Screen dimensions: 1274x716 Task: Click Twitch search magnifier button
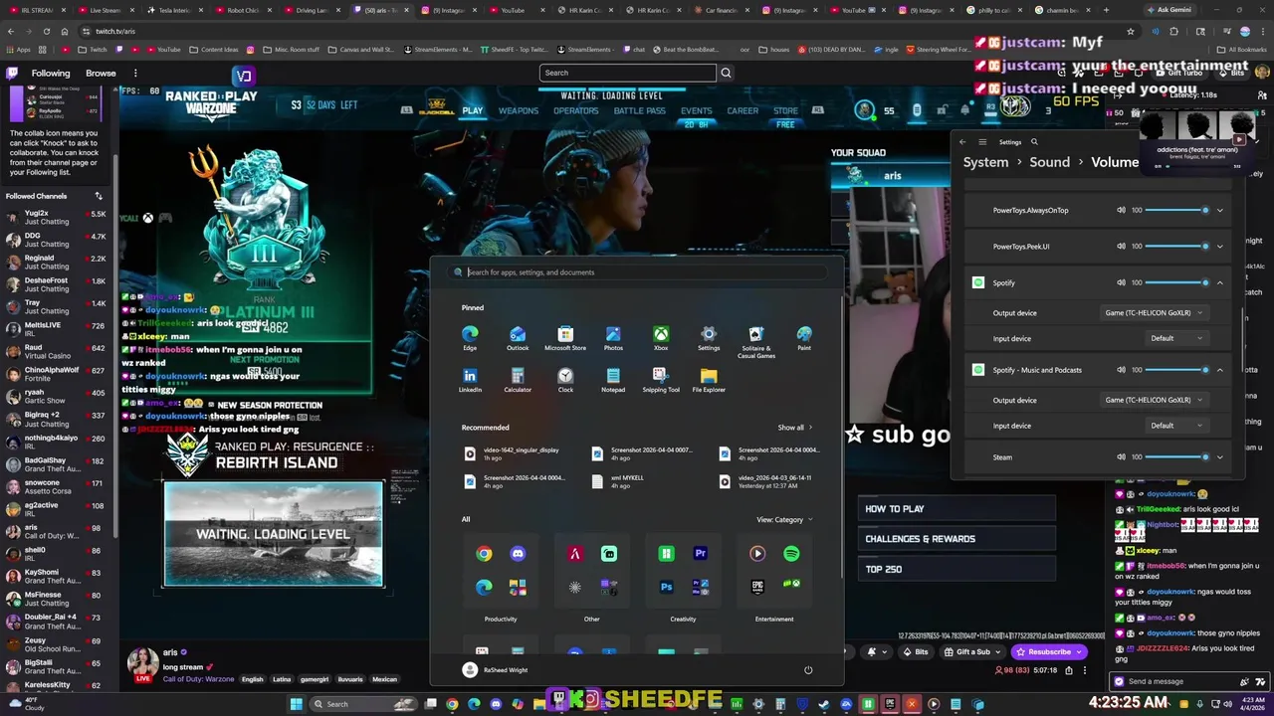click(x=726, y=73)
